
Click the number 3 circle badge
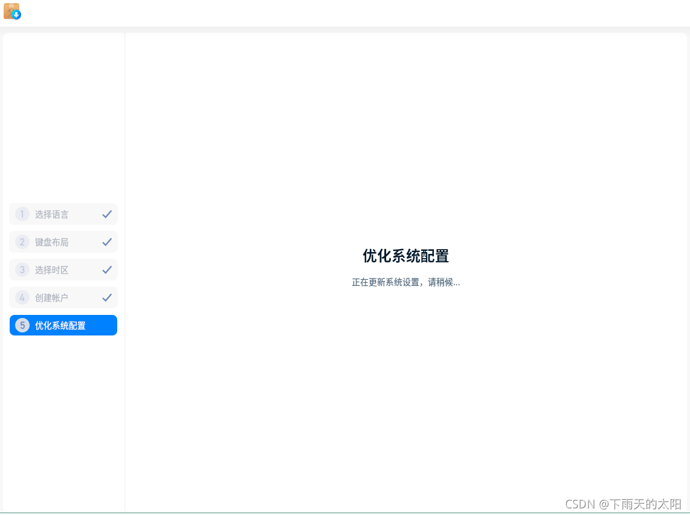tap(22, 270)
